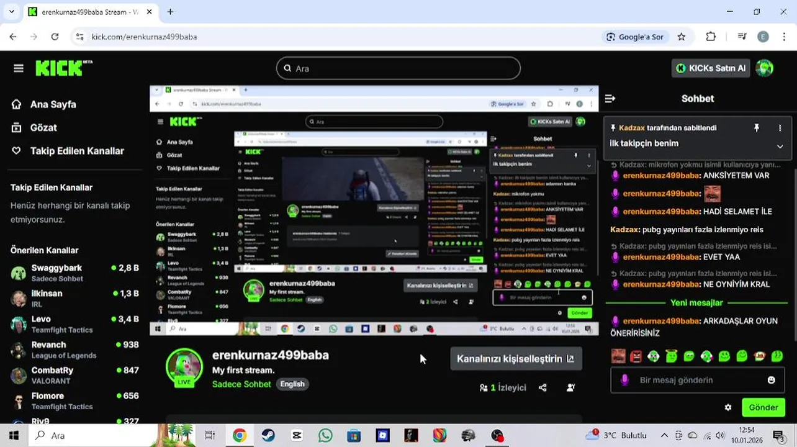This screenshot has height=447, width=797.
Task: Open the Swaggybark recommended channel
Action: point(74,273)
